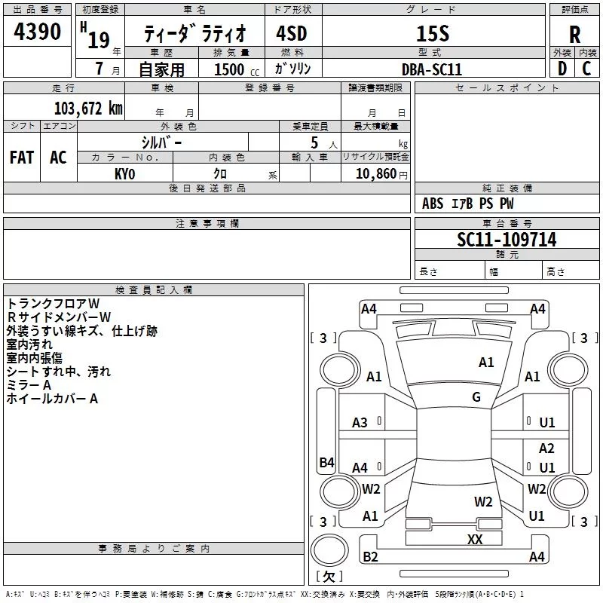The height and width of the screenshot is (603, 603).
Task: Select the equipment line ABS エアB PS PW
Action: pos(467,204)
